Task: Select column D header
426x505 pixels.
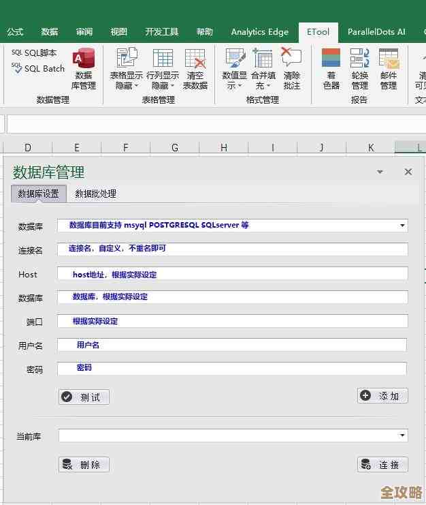Action: [28, 147]
